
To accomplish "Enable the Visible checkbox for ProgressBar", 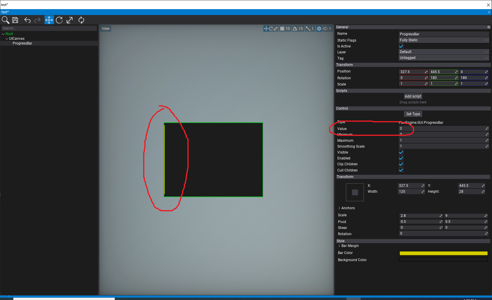I will pyautogui.click(x=401, y=152).
